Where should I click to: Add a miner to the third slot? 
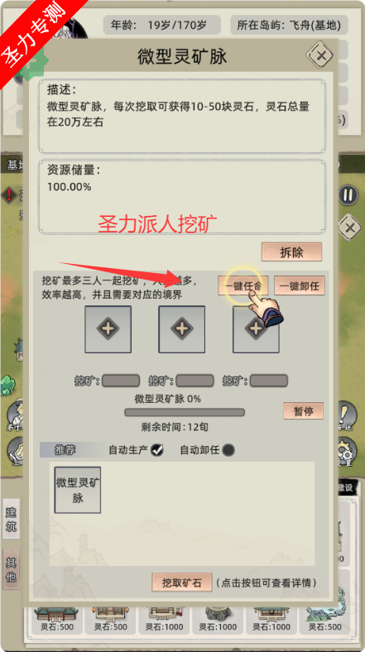click(256, 329)
